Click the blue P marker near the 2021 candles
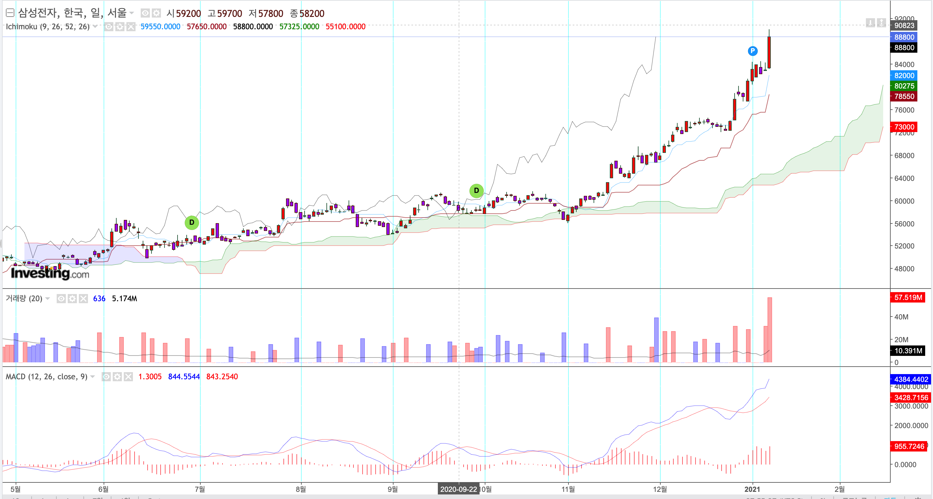Screen dimensions: 933x499 pyautogui.click(x=752, y=51)
